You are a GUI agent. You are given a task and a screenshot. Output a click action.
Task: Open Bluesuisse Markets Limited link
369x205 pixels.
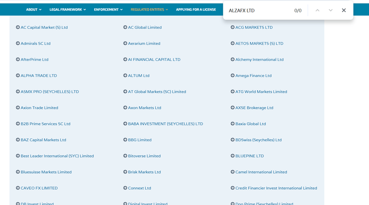coord(46,172)
